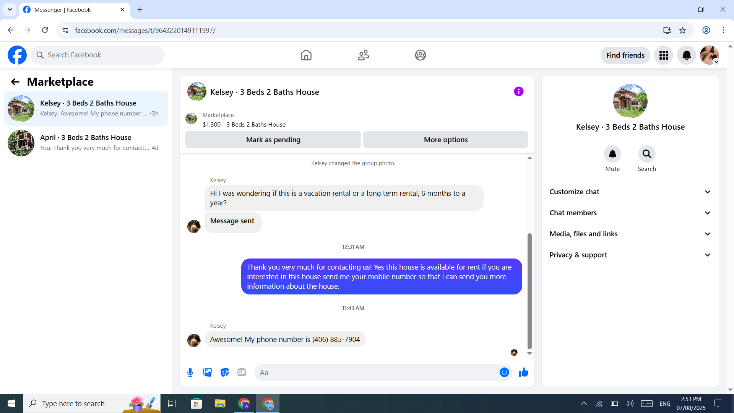Expand Media, files and links
Image resolution: width=734 pixels, height=413 pixels.
[630, 234]
